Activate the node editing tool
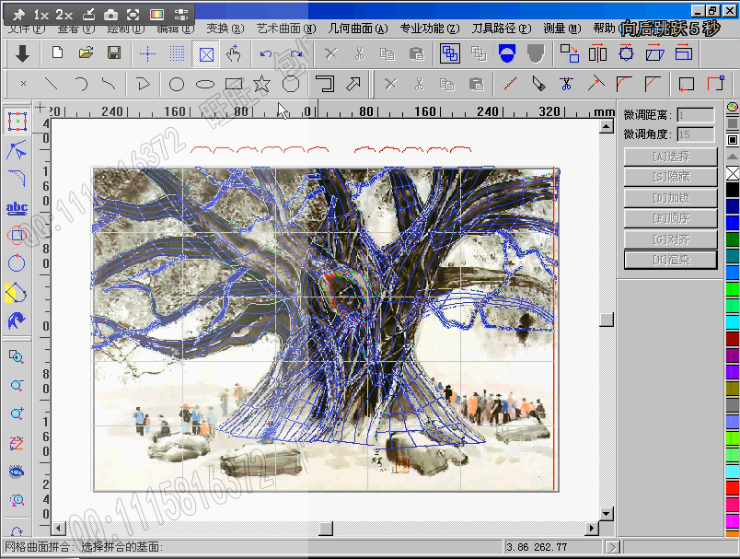 click(17, 150)
